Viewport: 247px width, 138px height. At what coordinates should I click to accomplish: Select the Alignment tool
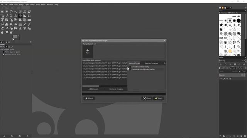click(x=25, y=16)
